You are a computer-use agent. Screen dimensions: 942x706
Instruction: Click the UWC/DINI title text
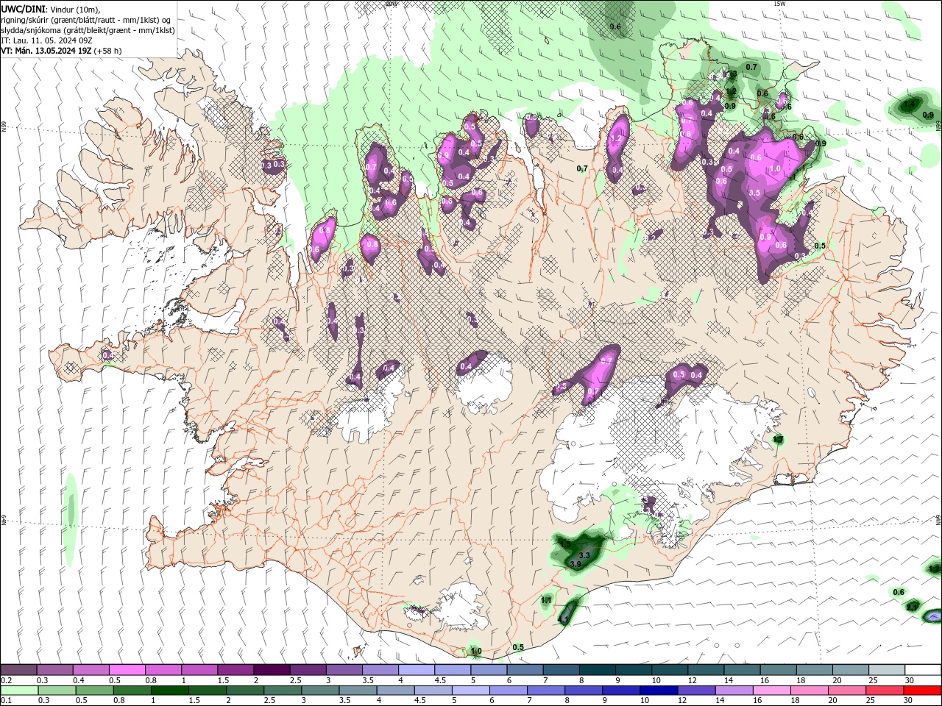(x=23, y=9)
